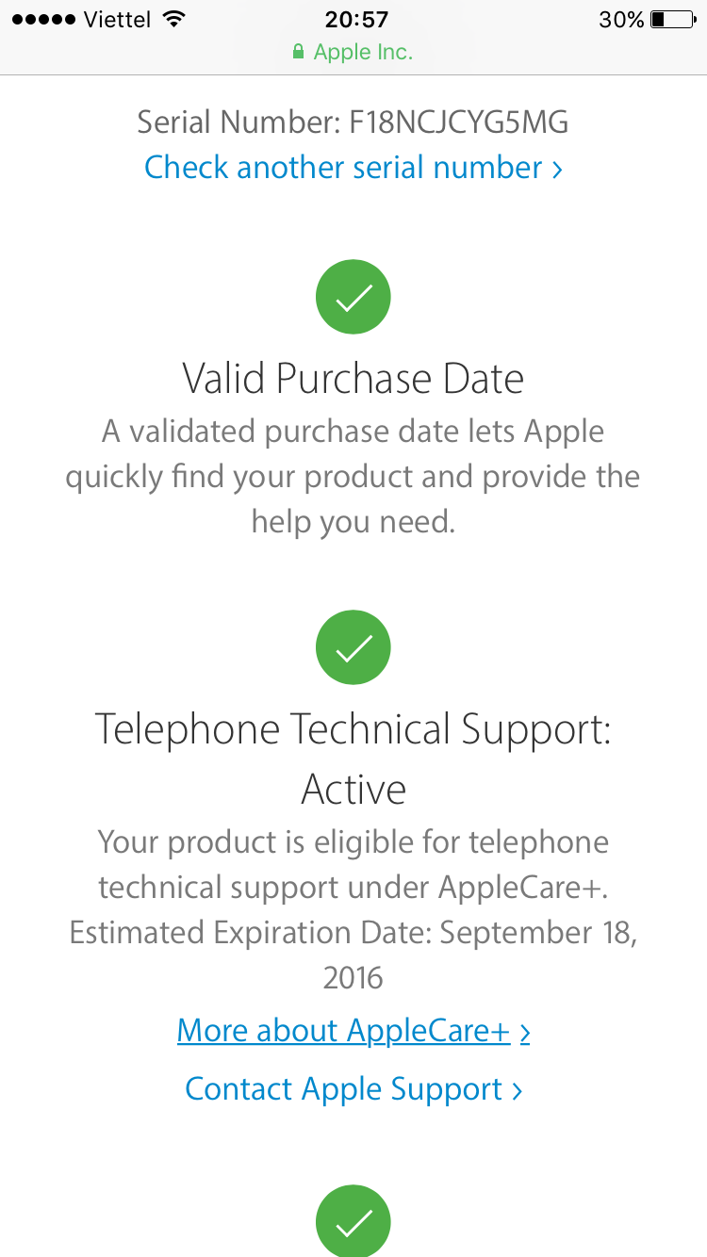Open Check another serial number link

point(353,168)
